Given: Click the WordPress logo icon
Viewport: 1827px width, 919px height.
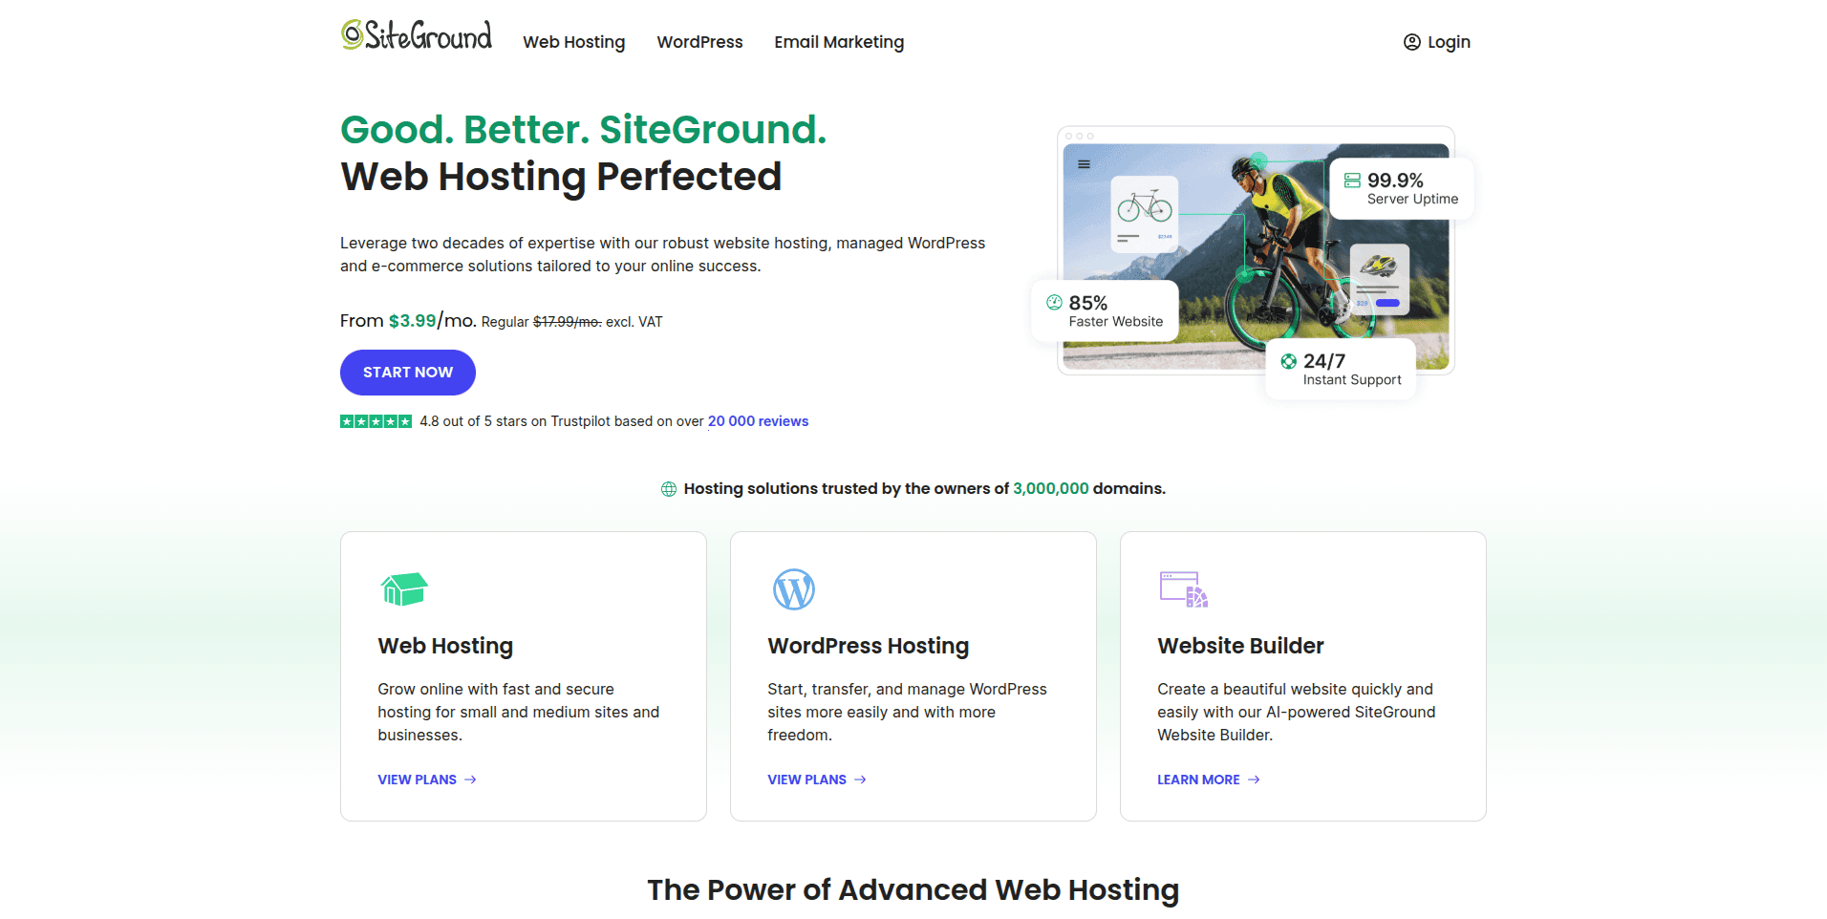Looking at the screenshot, I should point(793,589).
